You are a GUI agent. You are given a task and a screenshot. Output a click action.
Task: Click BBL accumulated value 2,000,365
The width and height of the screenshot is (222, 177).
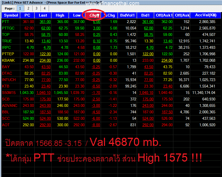[207, 112]
